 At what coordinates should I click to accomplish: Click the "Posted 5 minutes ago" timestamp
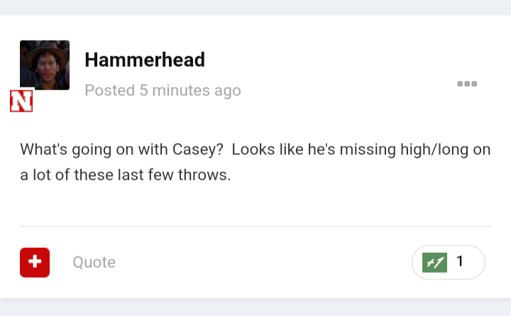pos(163,90)
